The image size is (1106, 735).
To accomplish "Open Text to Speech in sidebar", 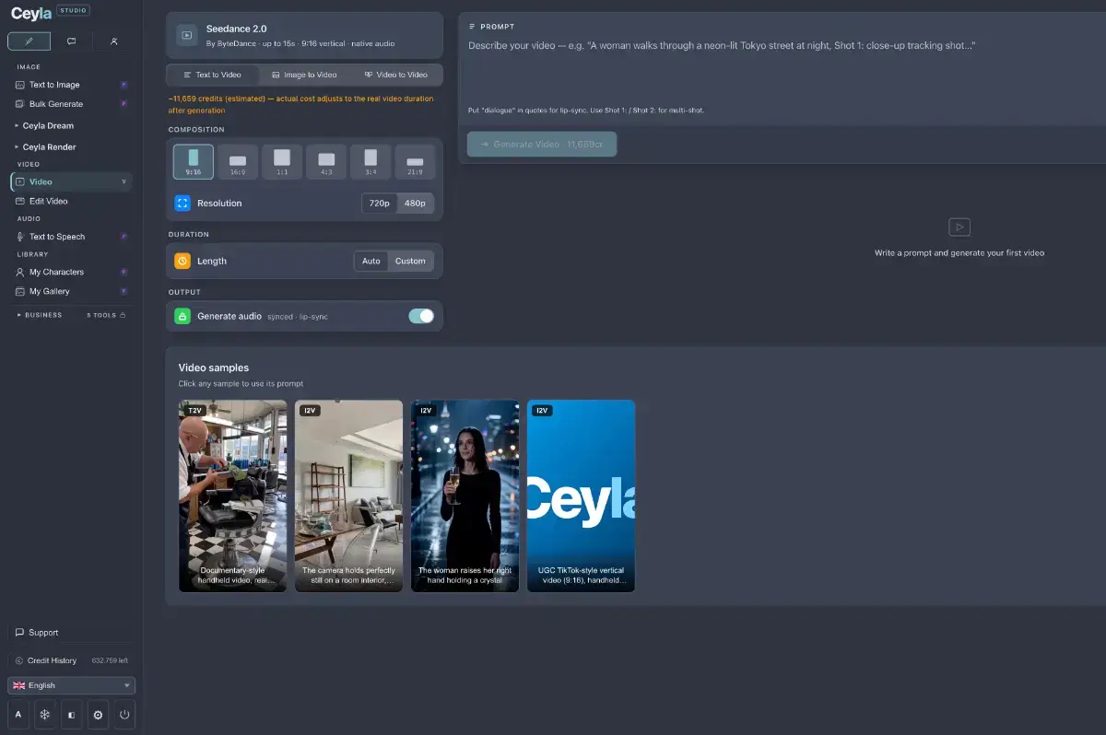I will (57, 237).
